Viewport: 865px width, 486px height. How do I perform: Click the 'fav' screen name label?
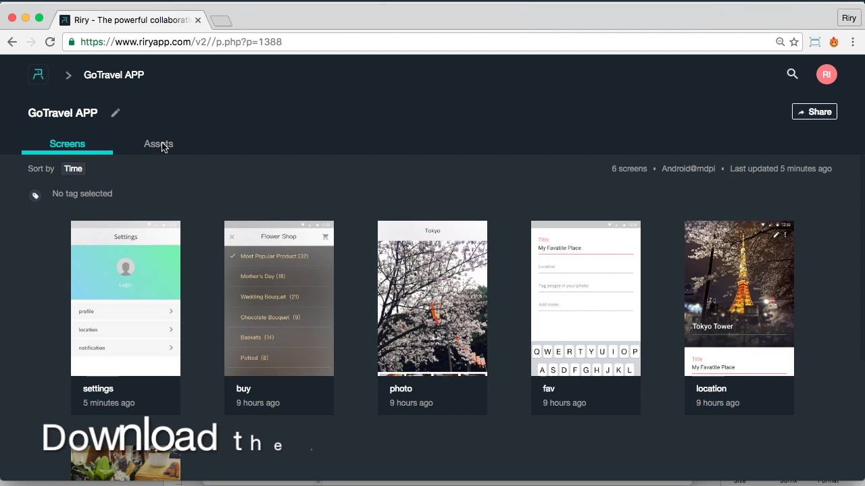(549, 389)
